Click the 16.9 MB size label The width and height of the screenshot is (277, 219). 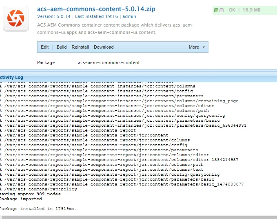pyautogui.click(x=252, y=10)
